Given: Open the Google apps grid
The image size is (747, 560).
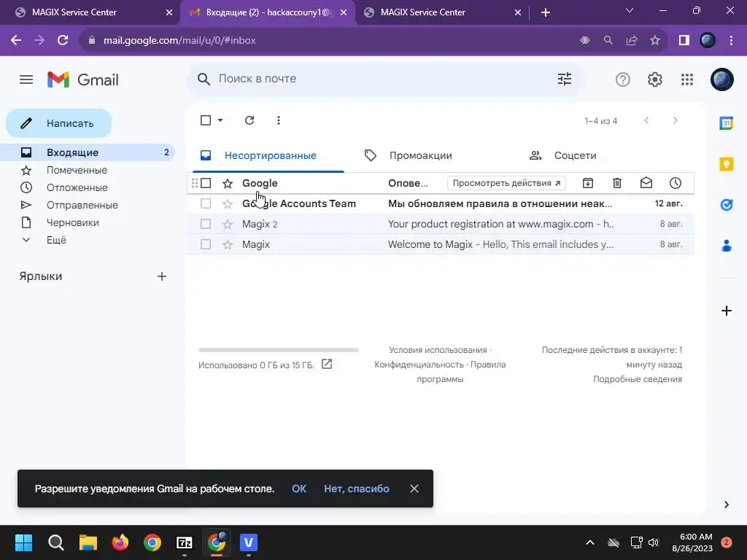Looking at the screenshot, I should [687, 79].
